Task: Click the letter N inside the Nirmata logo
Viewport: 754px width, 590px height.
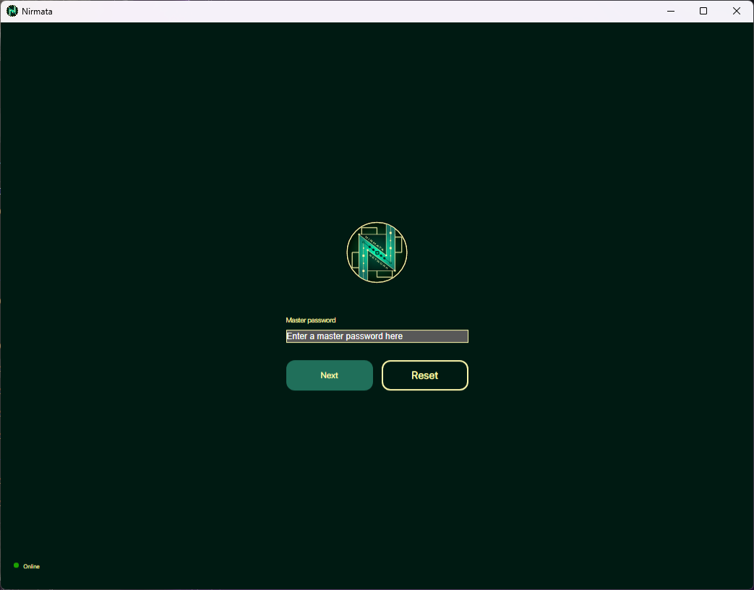Action: coord(377,253)
